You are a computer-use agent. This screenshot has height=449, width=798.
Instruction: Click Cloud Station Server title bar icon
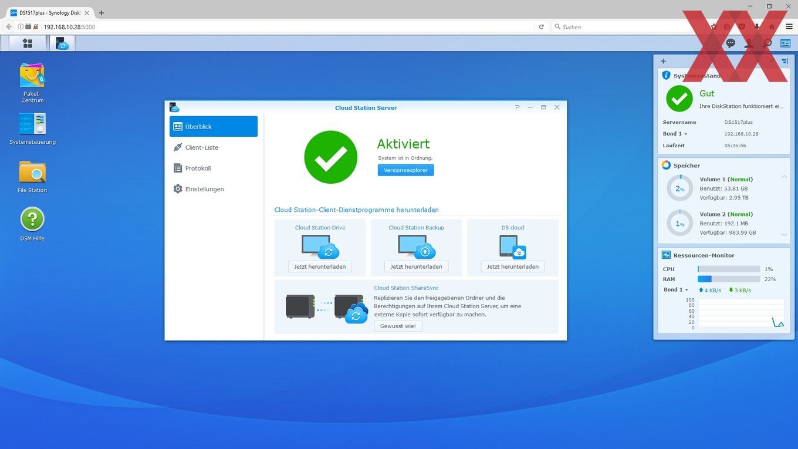tap(174, 107)
